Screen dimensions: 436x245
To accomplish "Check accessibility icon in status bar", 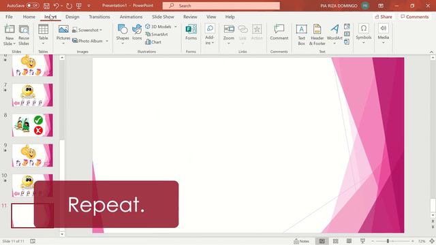I will click(33, 241).
